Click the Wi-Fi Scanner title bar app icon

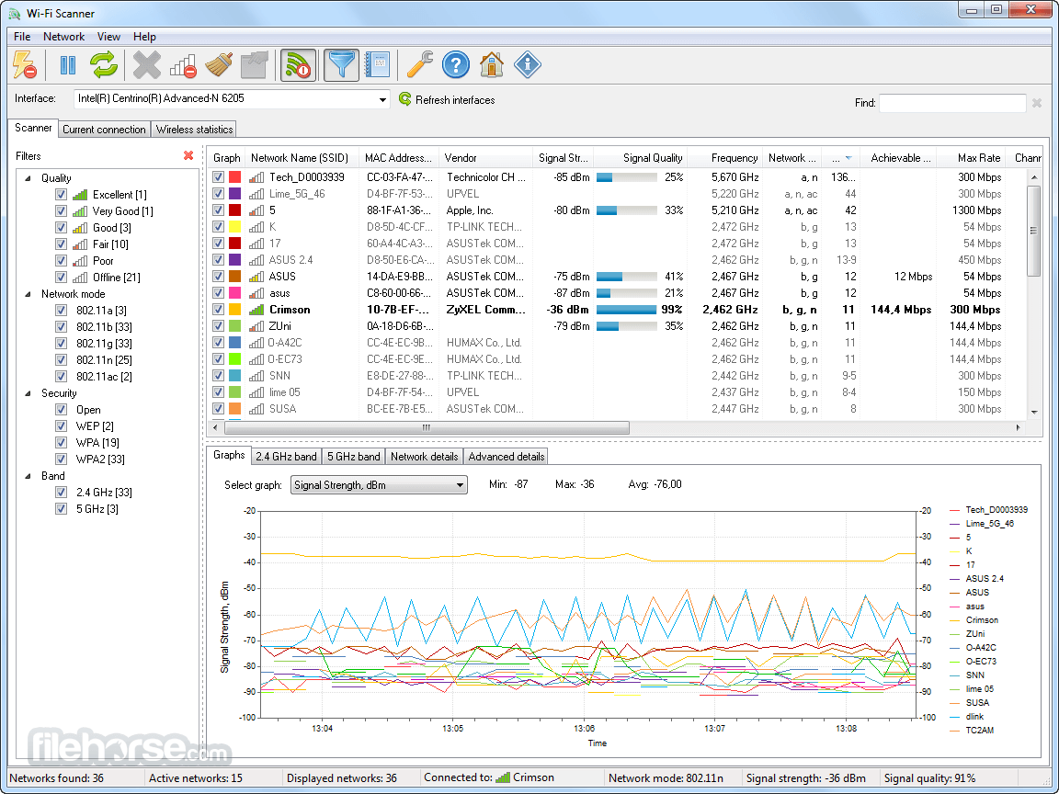14,14
